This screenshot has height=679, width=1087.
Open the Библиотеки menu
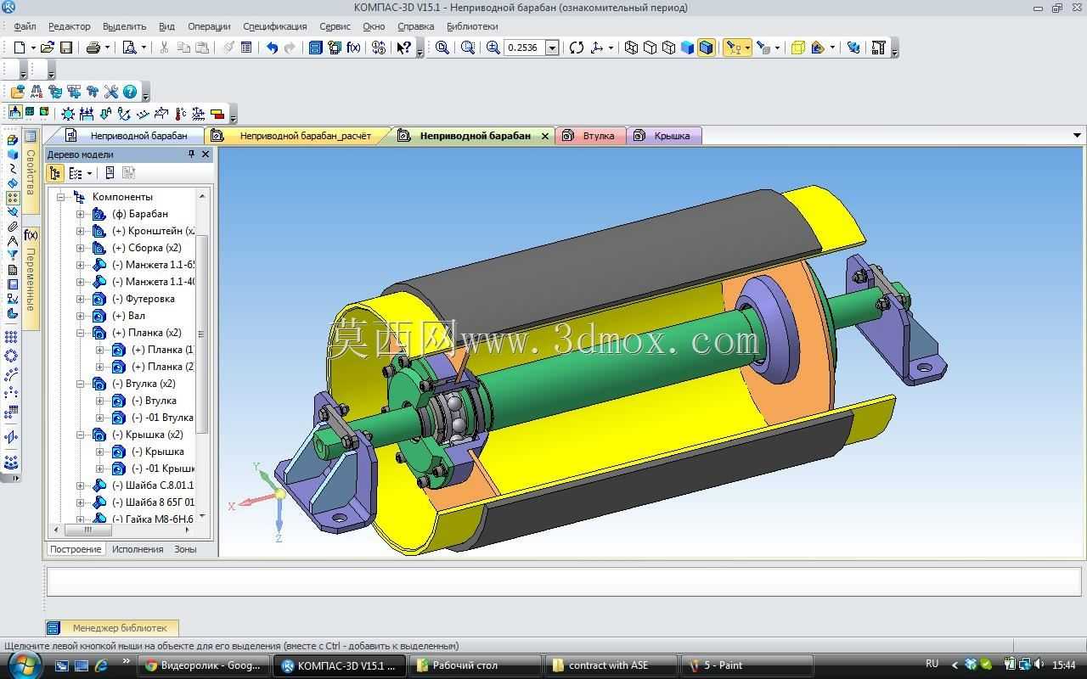point(472,26)
